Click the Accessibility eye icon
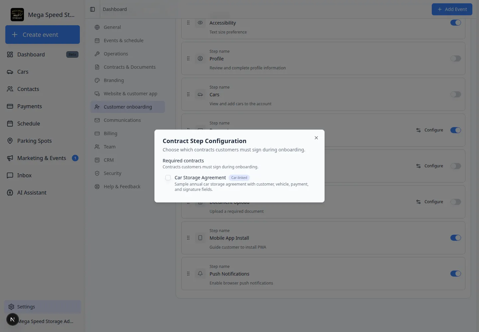This screenshot has width=479, height=332. 200,23
